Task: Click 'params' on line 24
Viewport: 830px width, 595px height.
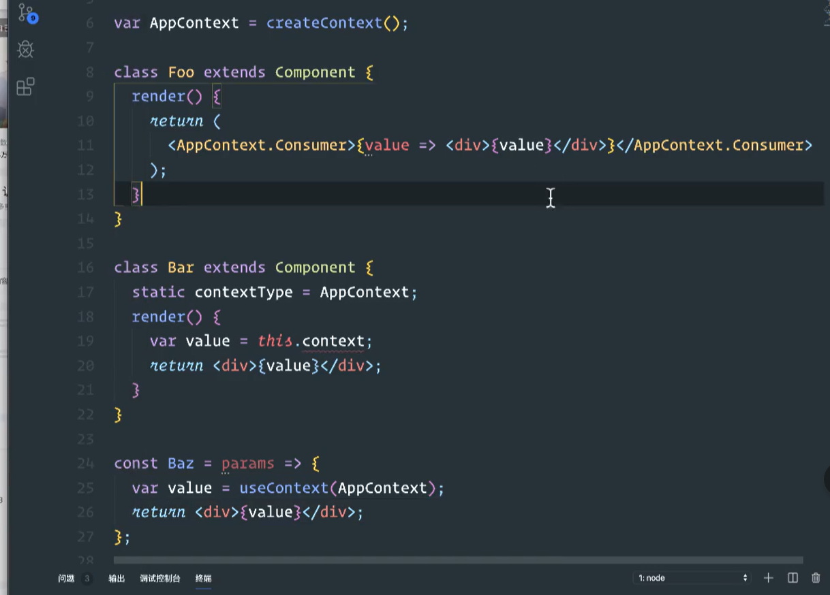Action: click(248, 464)
